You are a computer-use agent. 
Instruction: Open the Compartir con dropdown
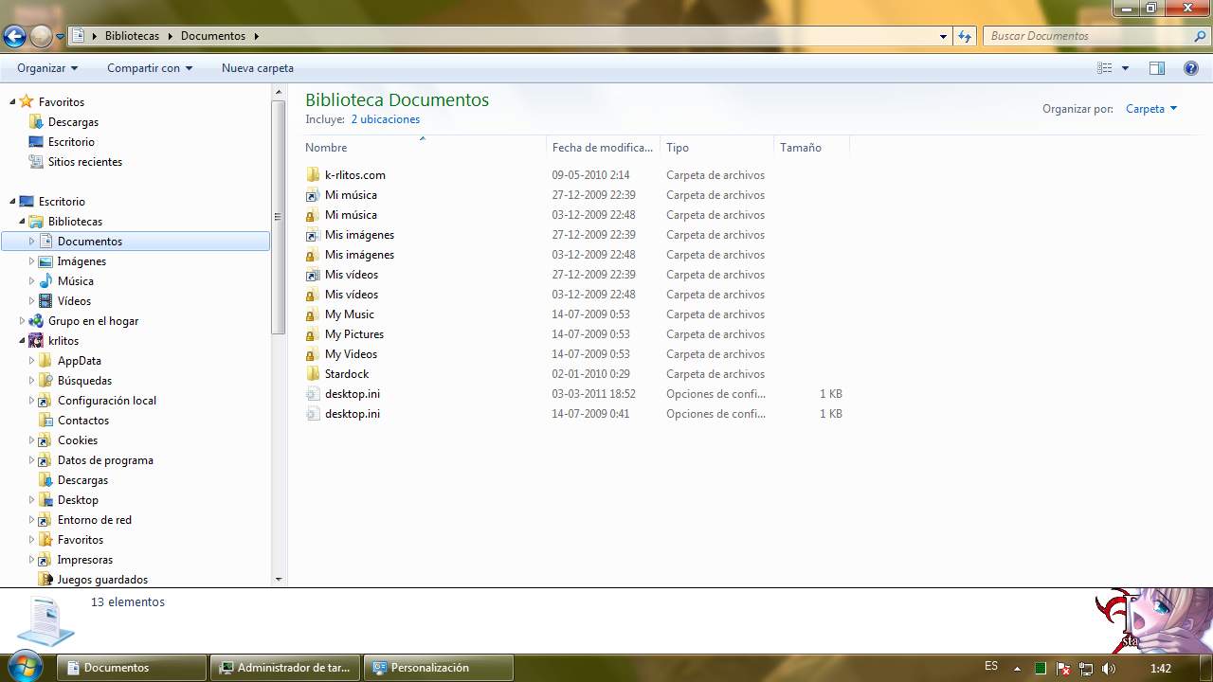point(149,68)
